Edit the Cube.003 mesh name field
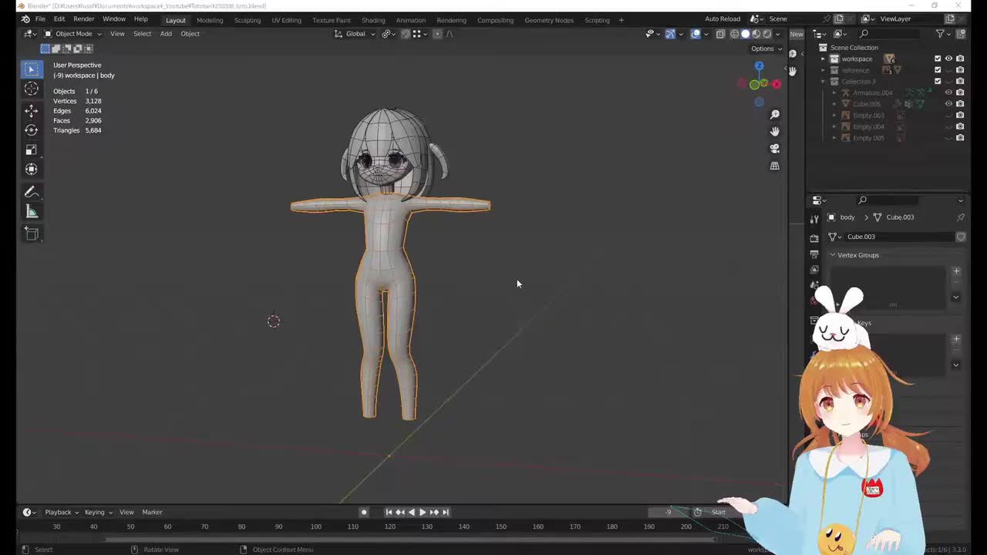Viewport: 987px width, 555px height. [898, 237]
